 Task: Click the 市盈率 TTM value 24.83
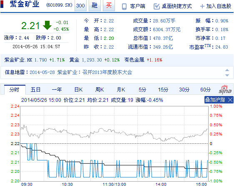click(x=222, y=47)
